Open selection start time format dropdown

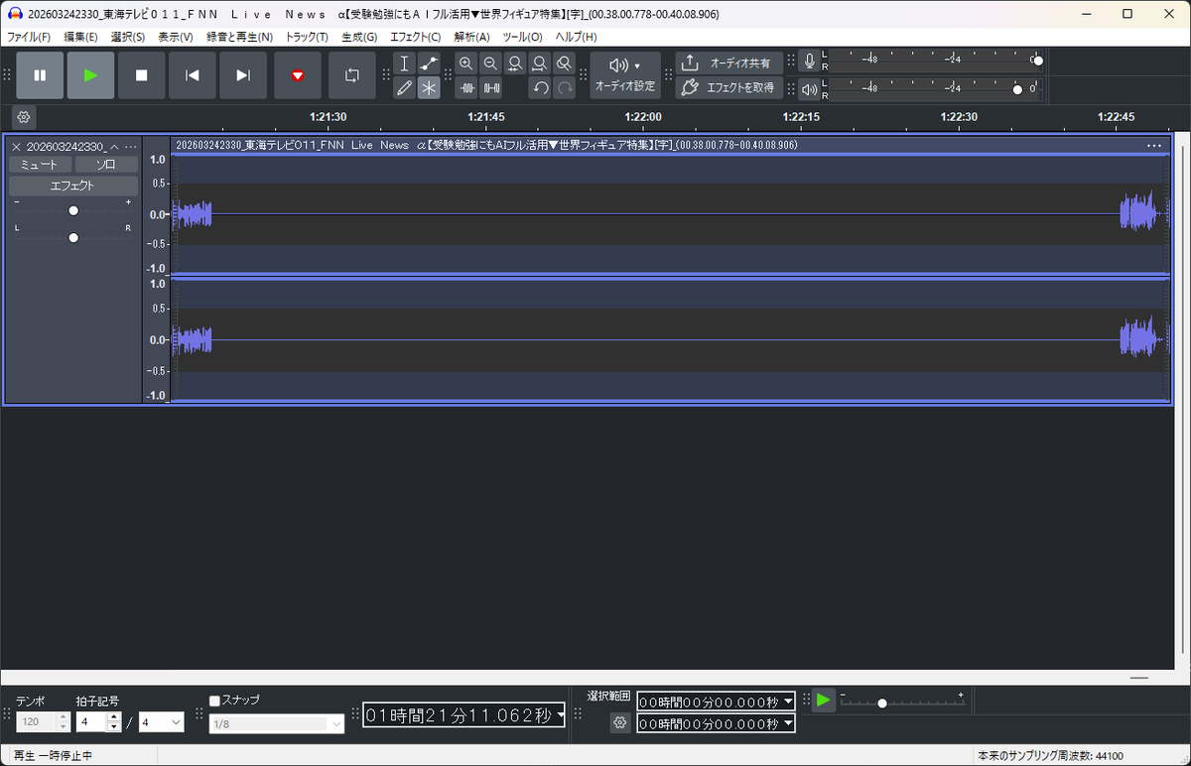tap(789, 701)
